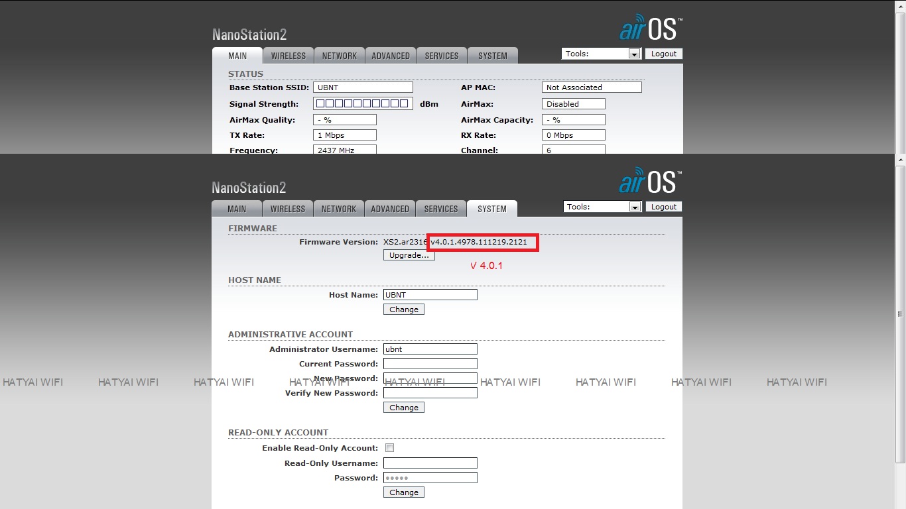Click the TX Rate value '1 Mbps'
906x509 pixels.
coord(345,135)
